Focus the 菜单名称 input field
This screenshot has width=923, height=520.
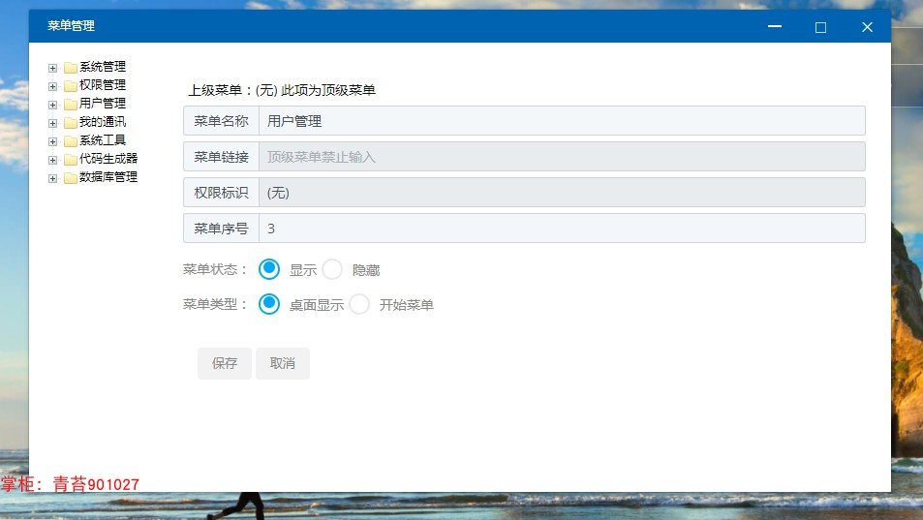[x=562, y=121]
